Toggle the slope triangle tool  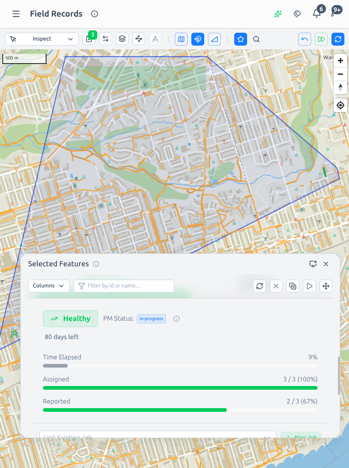click(214, 39)
